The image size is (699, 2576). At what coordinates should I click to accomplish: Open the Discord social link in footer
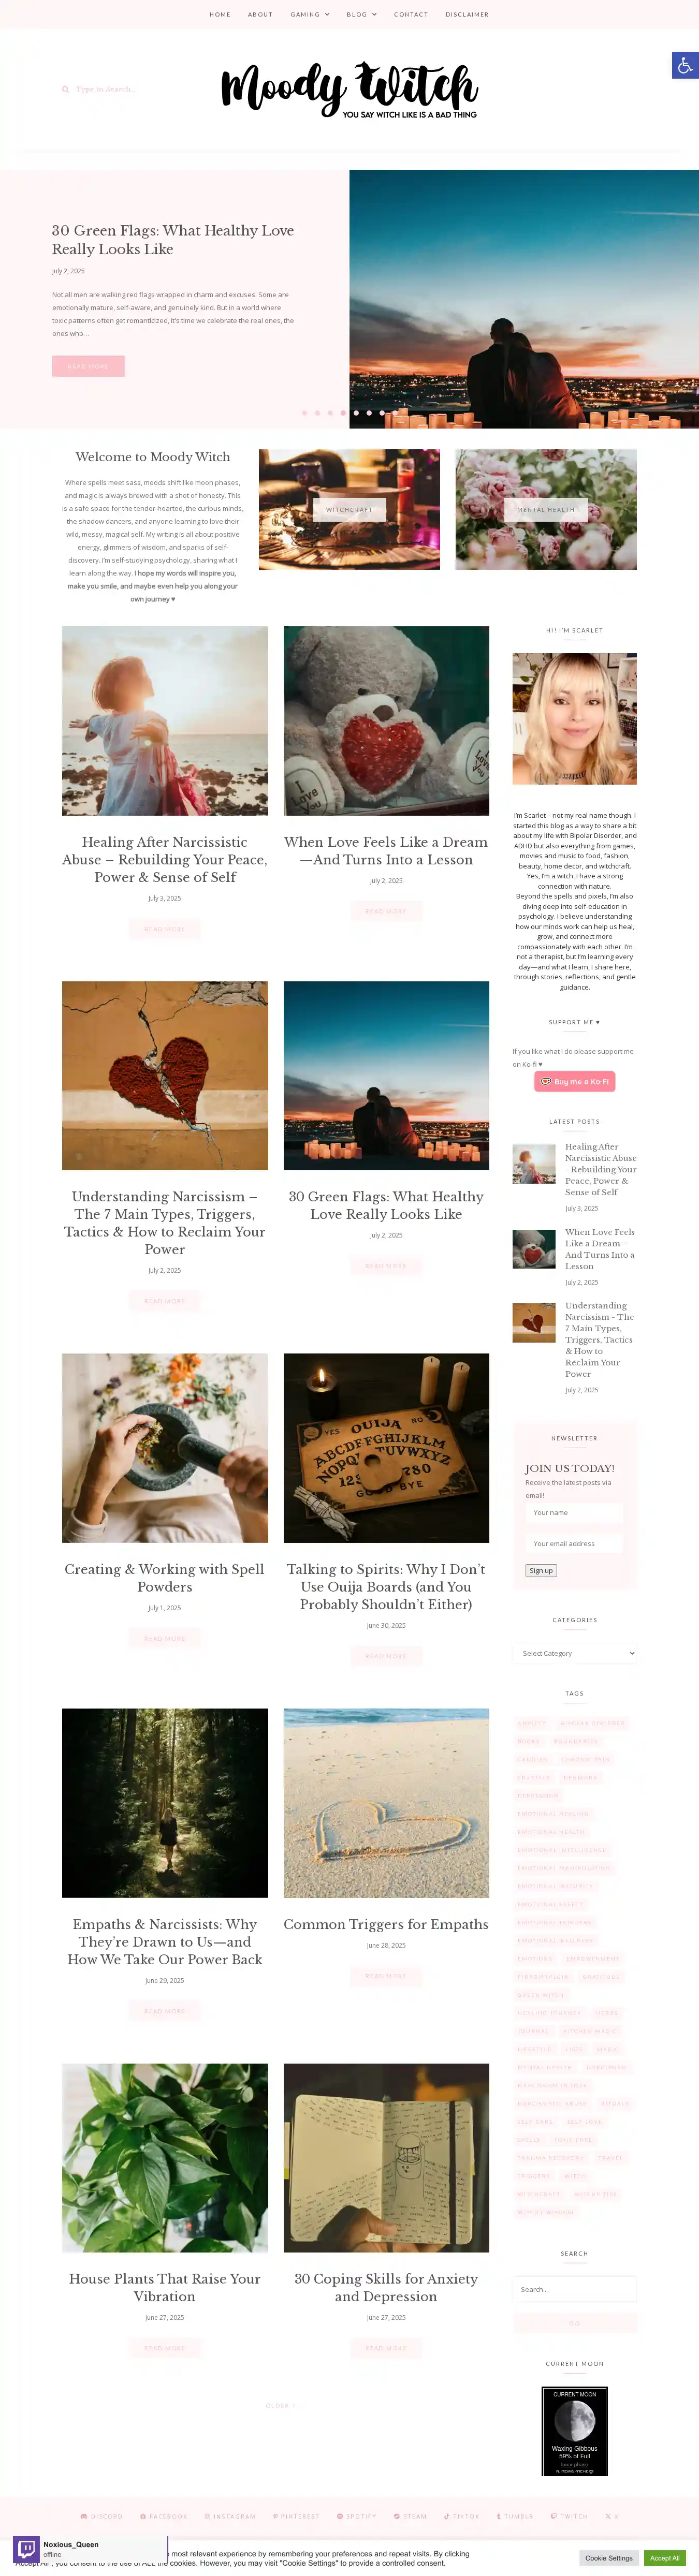(101, 2516)
